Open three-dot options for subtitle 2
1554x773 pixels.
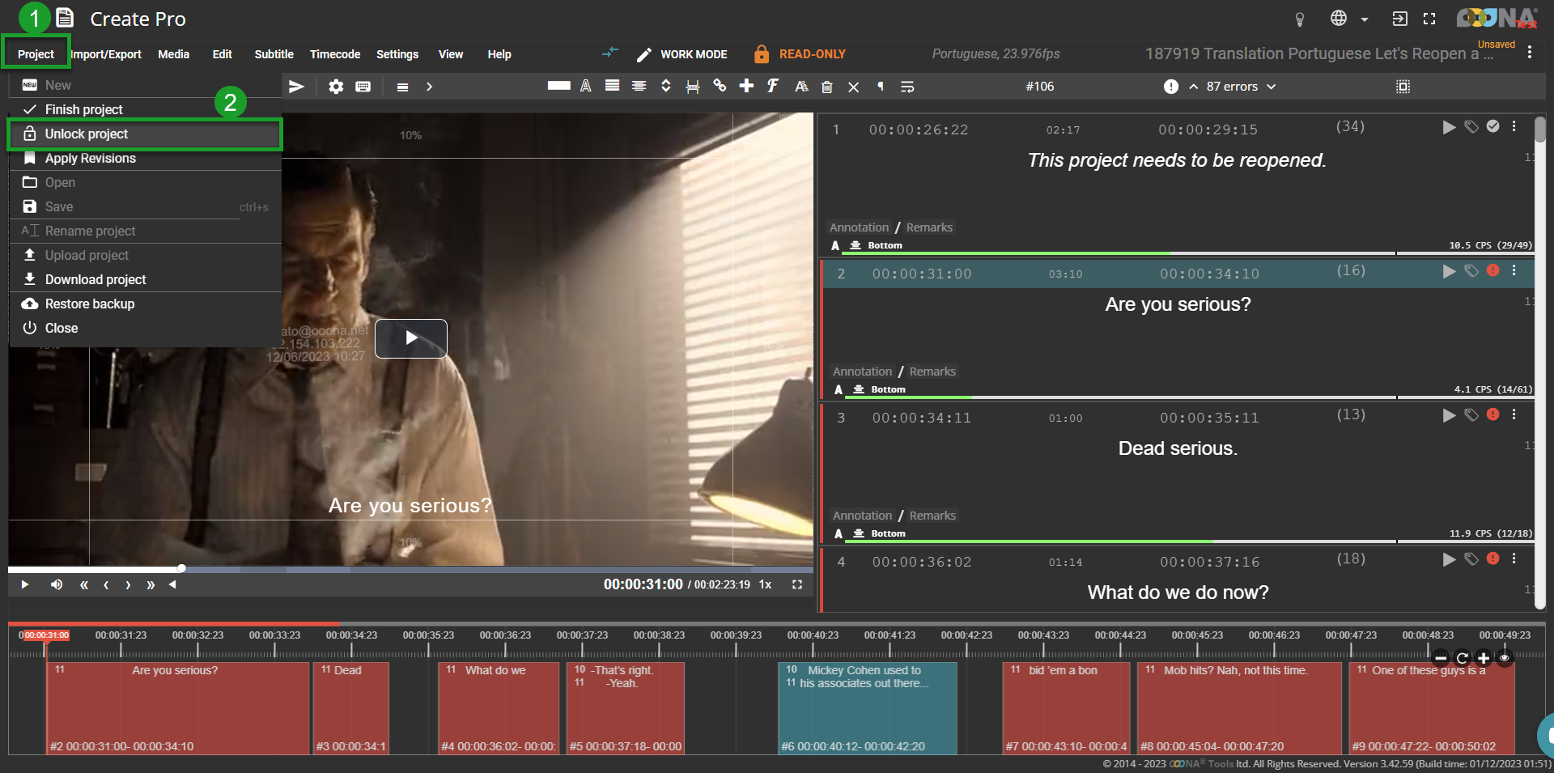[1514, 270]
